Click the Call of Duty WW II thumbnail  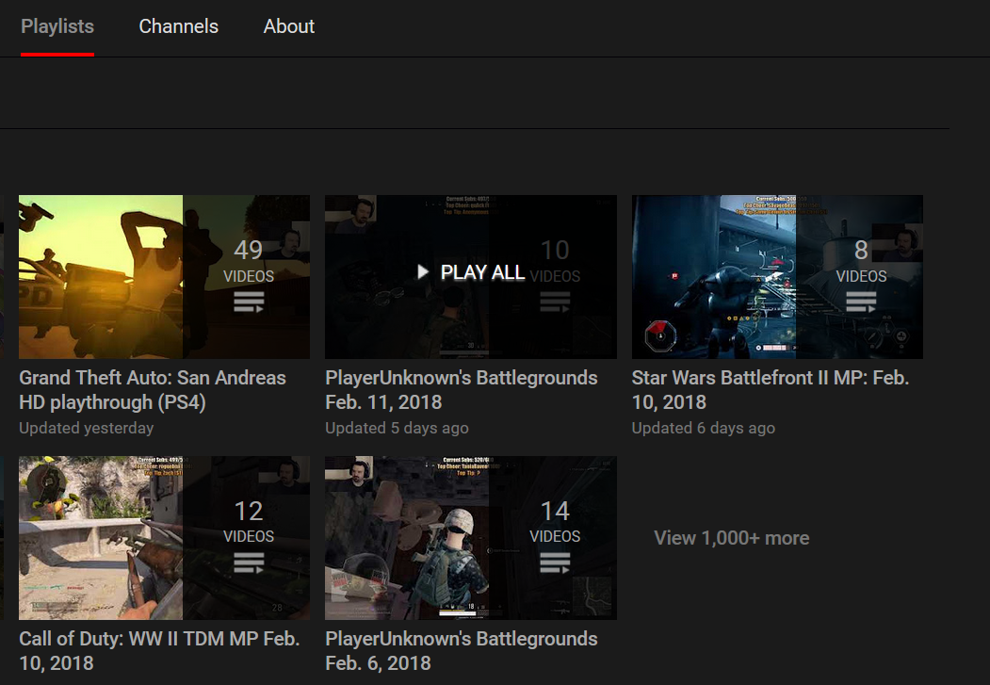pos(164,538)
